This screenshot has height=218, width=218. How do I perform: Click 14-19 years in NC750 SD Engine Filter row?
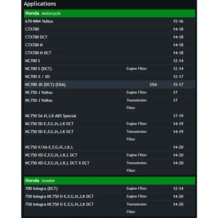(x=178, y=124)
